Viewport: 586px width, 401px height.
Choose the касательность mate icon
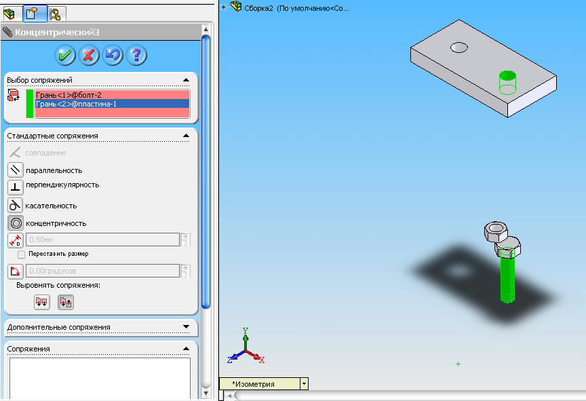click(16, 205)
